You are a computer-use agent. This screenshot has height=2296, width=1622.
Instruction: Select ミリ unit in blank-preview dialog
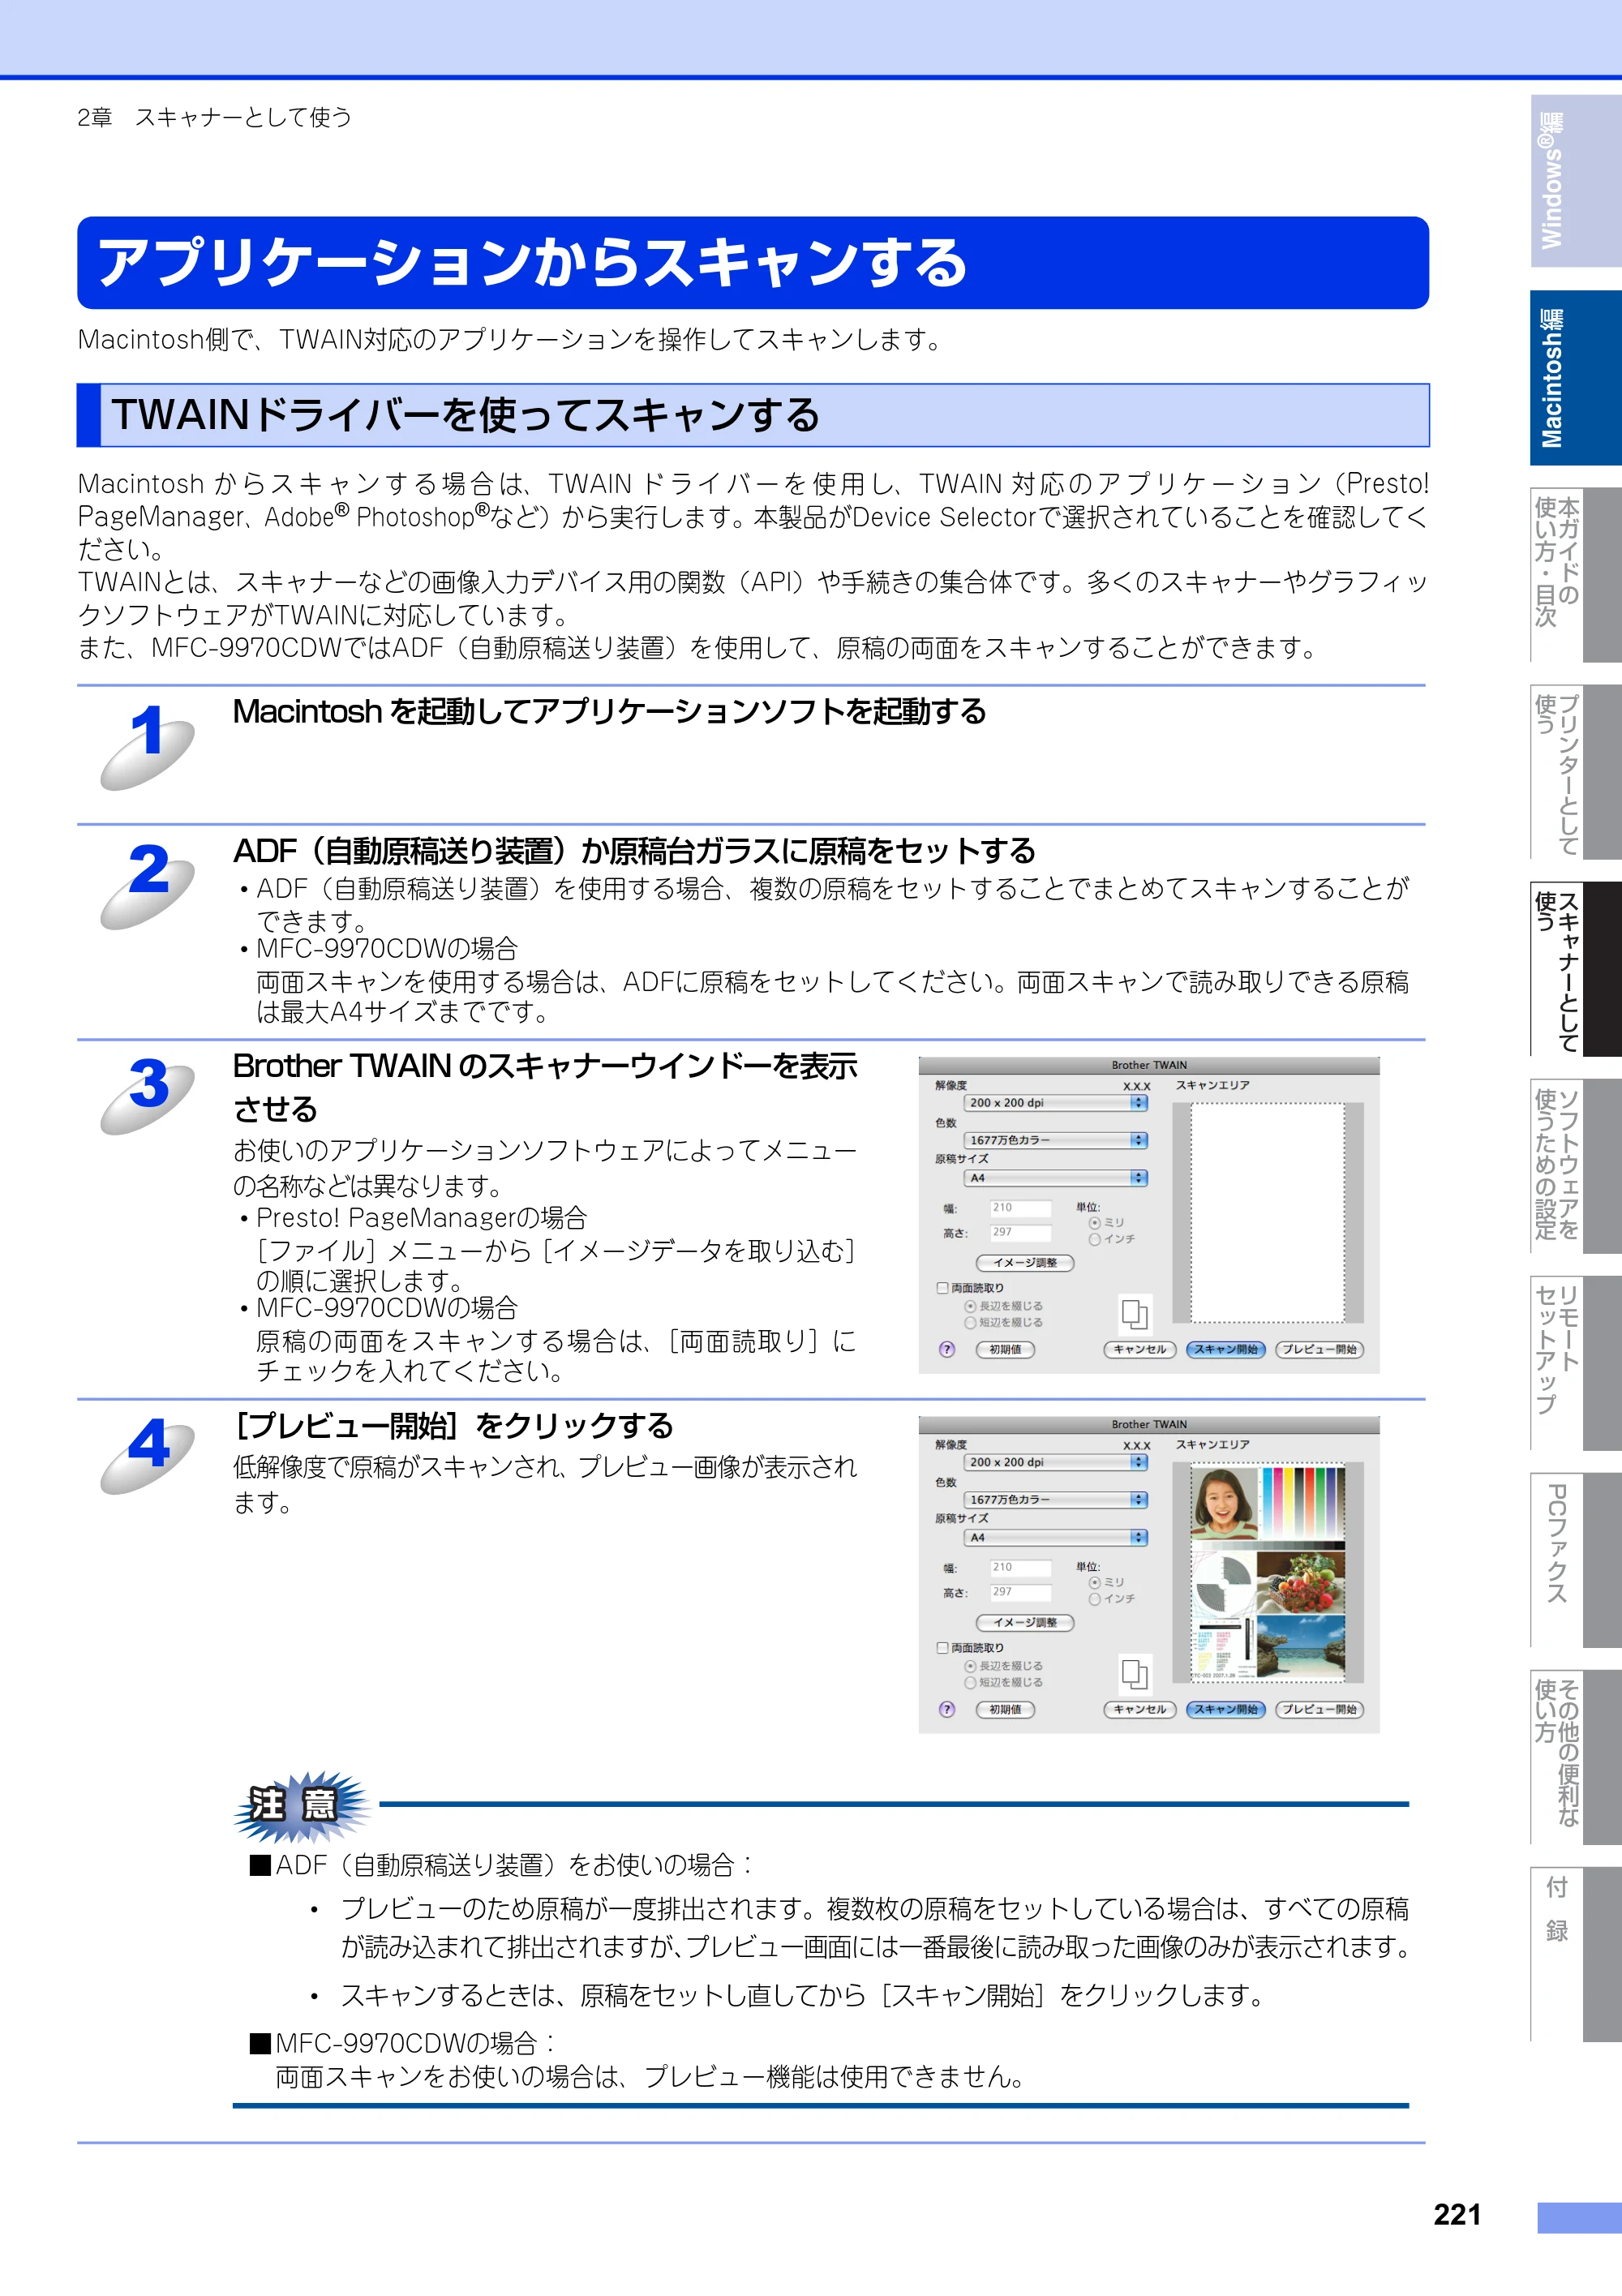[1095, 1222]
